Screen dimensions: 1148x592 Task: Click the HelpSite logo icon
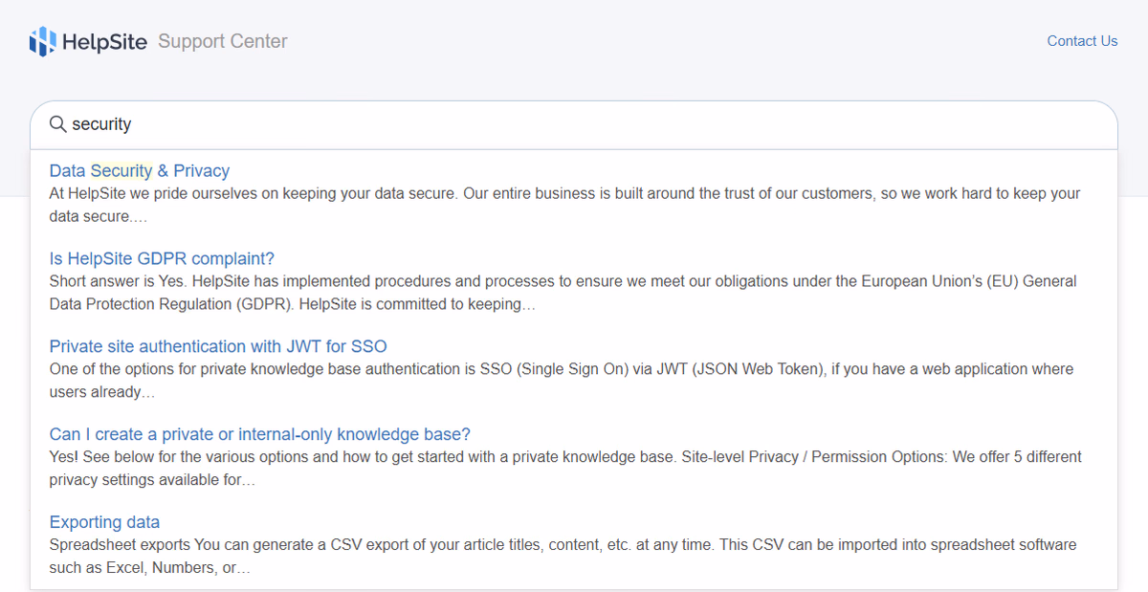pyautogui.click(x=43, y=41)
